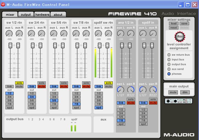Route ana 1/2 in to 1/2 out
Image resolution: width=199 pixels, height=140 pixels.
(121, 110)
